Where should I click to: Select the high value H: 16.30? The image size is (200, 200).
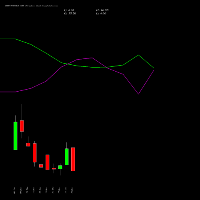(102, 10)
